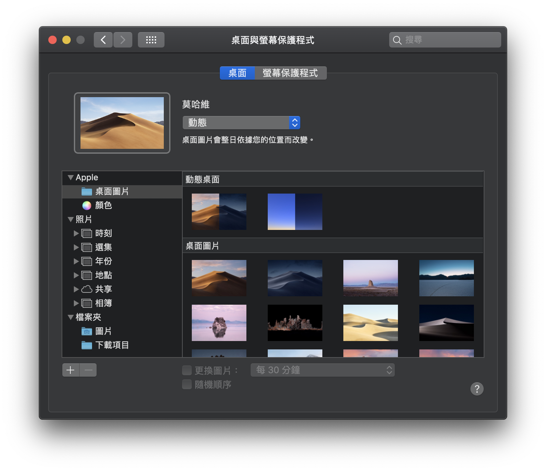The width and height of the screenshot is (546, 471).
Task: Open the 動態 appearance dropdown
Action: point(241,123)
